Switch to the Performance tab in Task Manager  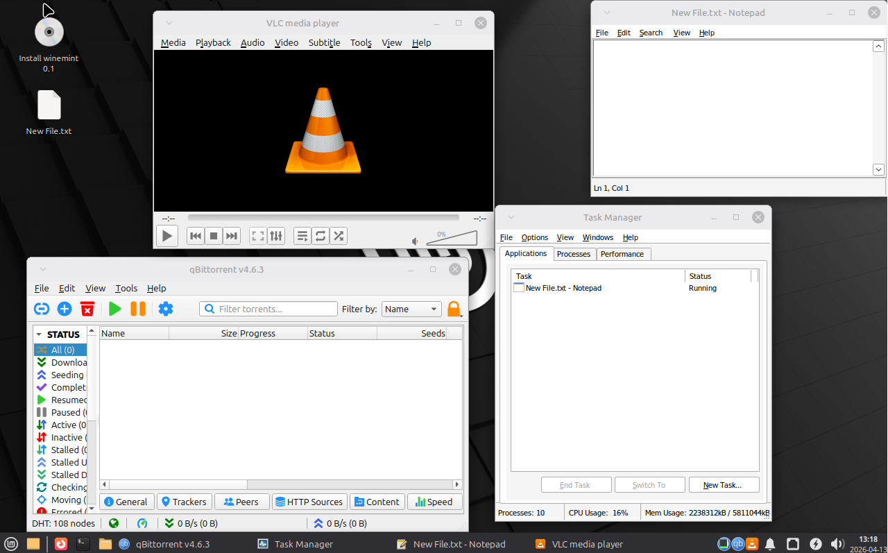pos(622,254)
